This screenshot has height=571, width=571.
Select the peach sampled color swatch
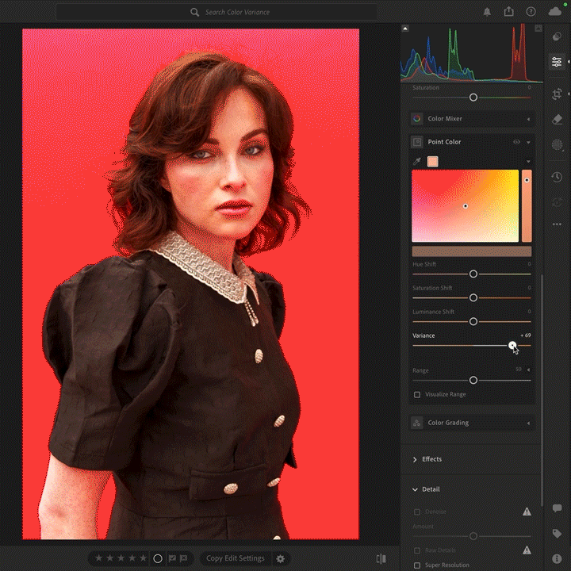(x=433, y=162)
